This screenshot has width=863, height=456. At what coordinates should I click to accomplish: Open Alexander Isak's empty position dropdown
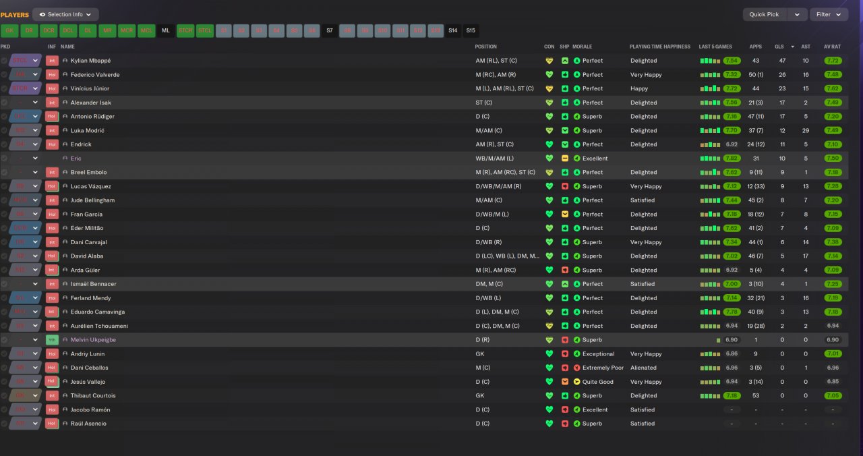pos(36,103)
